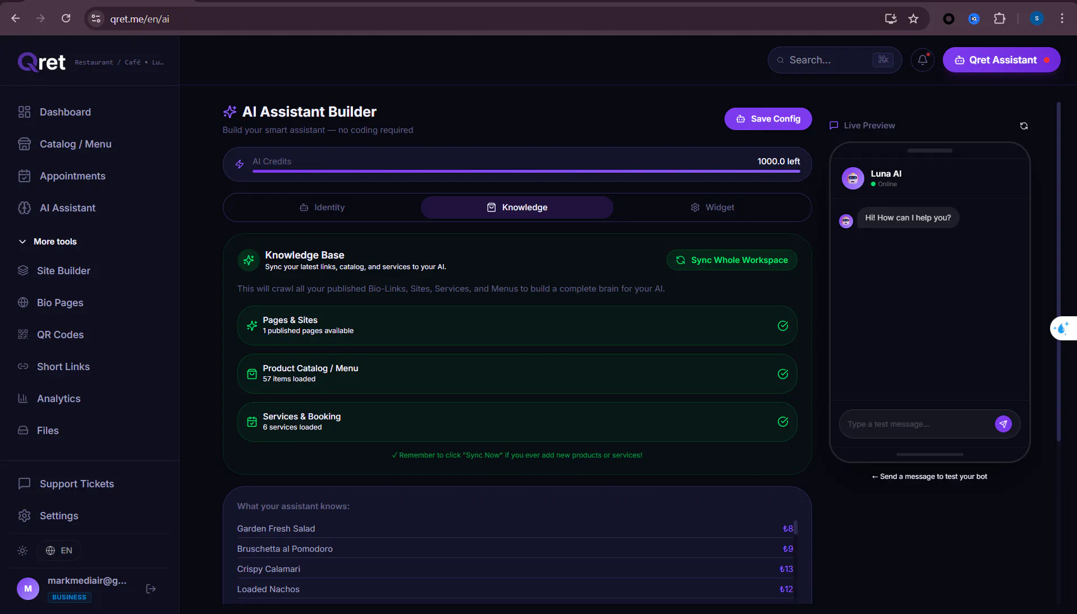The height and width of the screenshot is (614, 1077).
Task: Click the 'Loaded Nachos' row
Action: coord(515,589)
